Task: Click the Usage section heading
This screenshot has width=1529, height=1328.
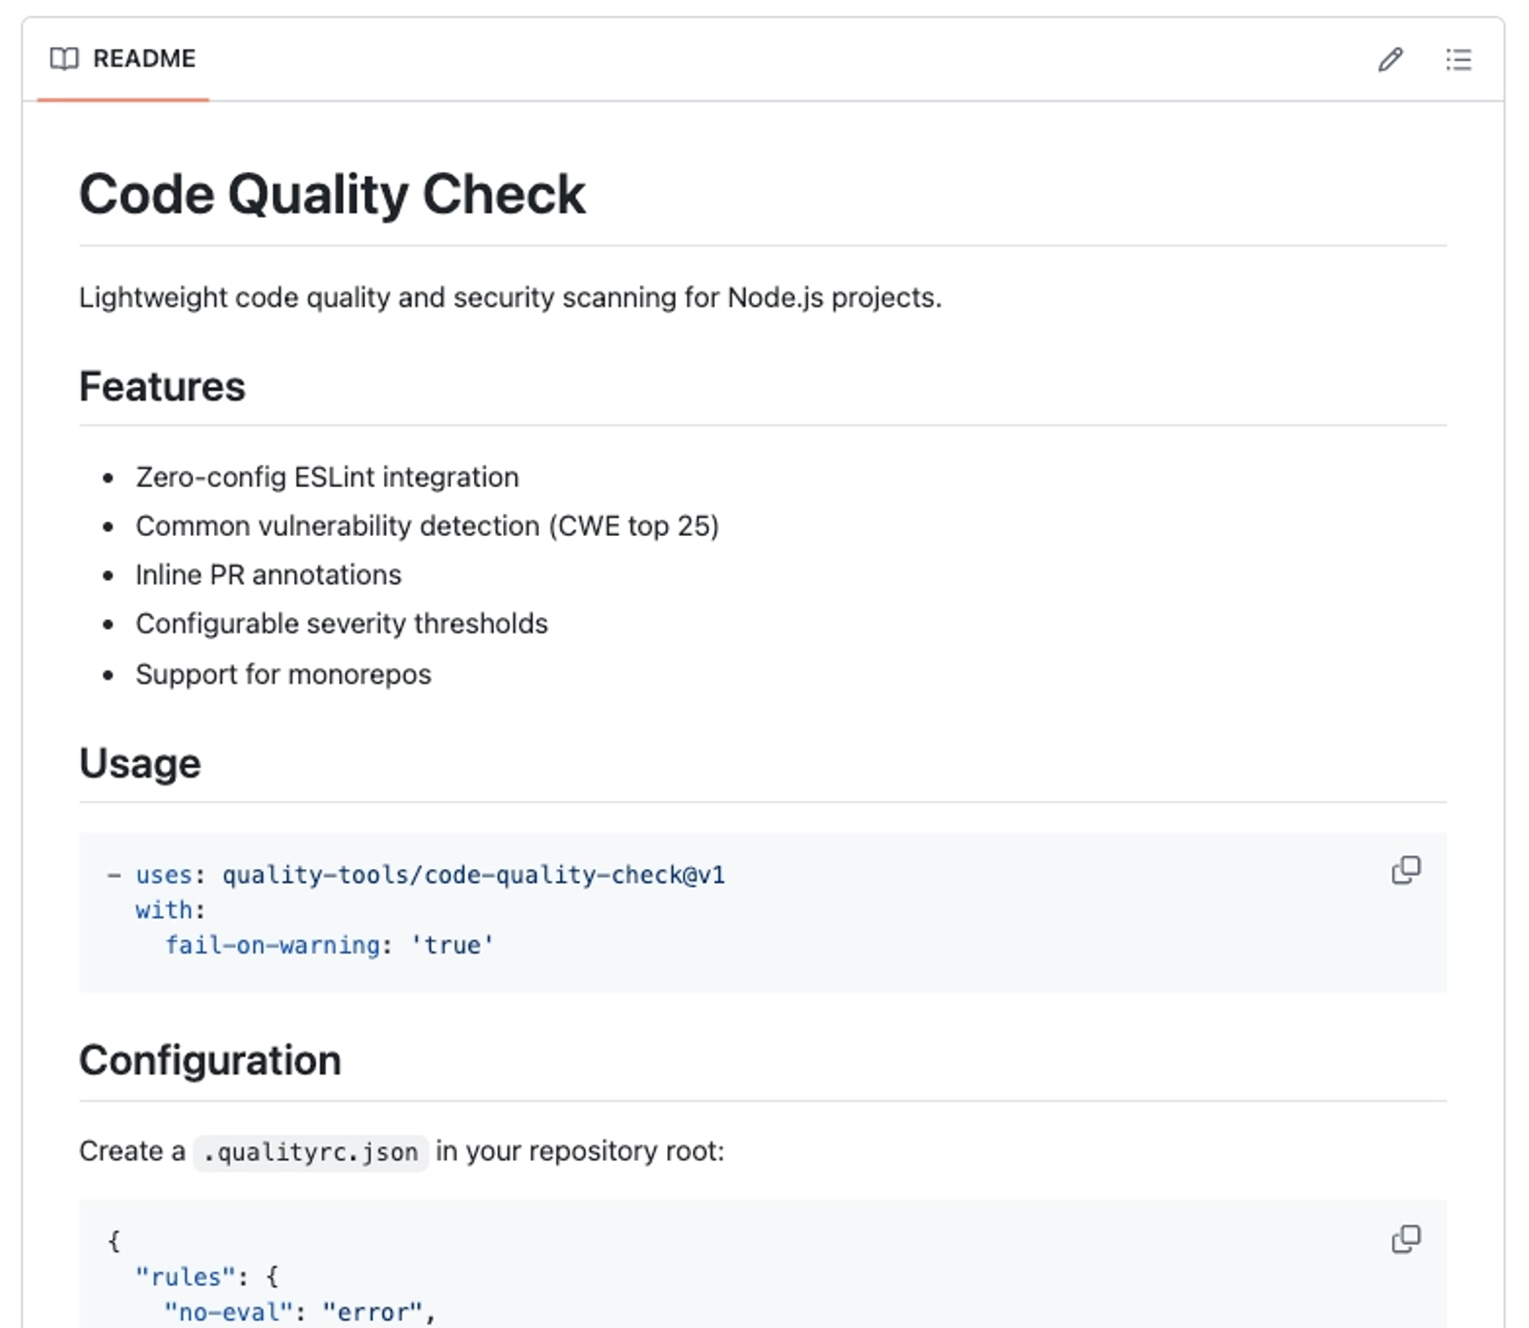Action: (140, 763)
